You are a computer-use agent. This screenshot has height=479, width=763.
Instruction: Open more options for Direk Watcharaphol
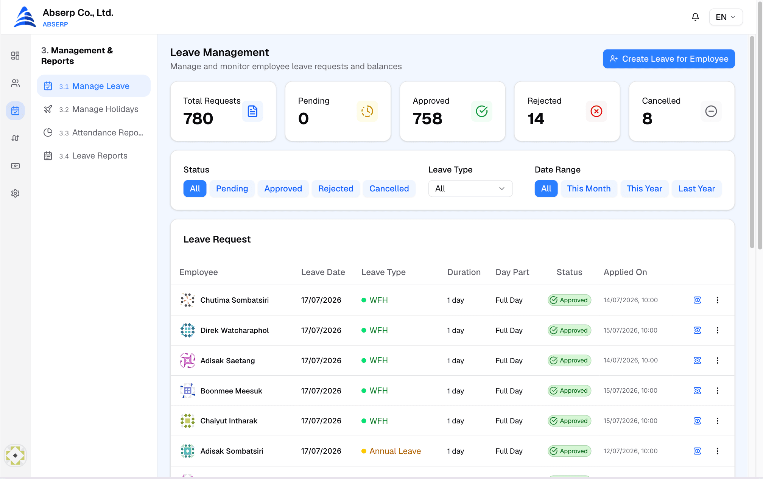717,330
